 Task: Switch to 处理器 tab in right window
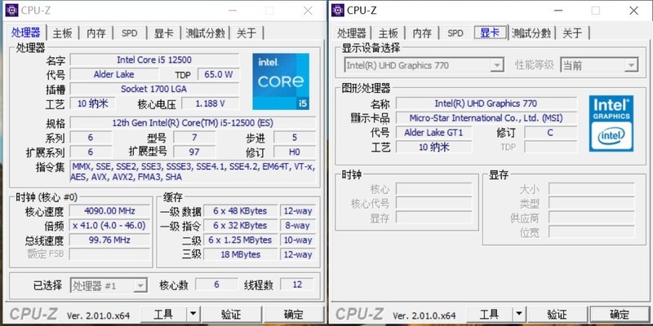352,33
